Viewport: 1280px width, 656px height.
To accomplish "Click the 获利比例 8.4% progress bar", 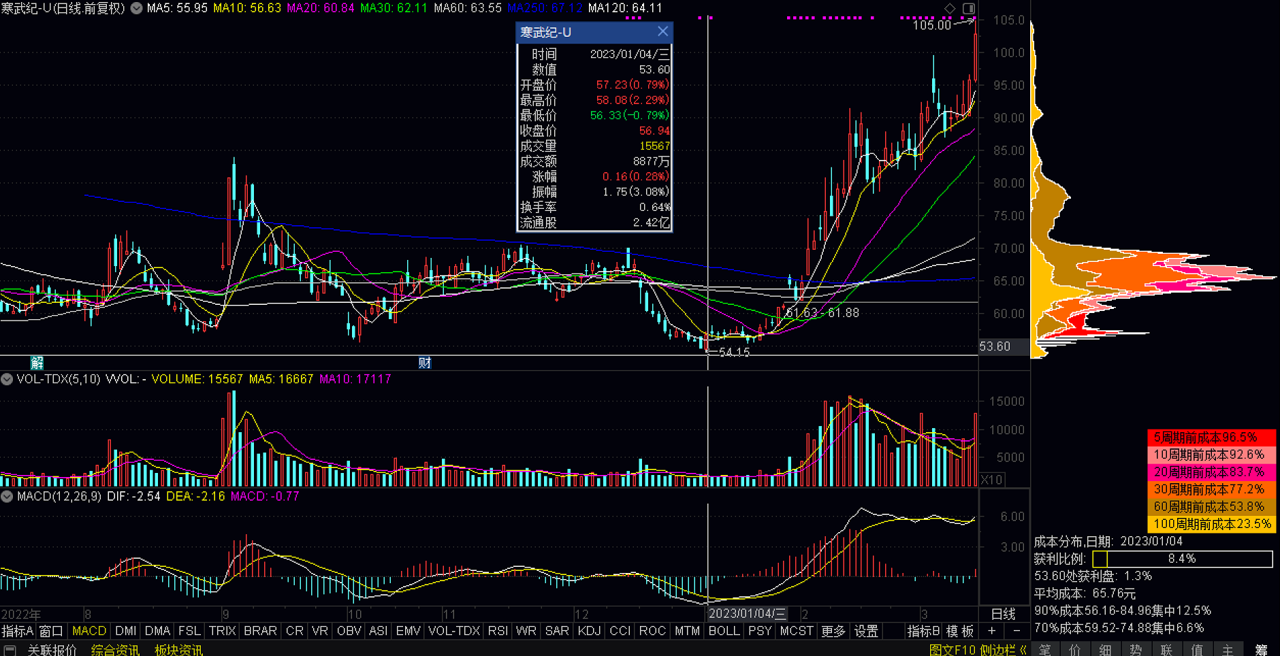I will [x=1182, y=559].
